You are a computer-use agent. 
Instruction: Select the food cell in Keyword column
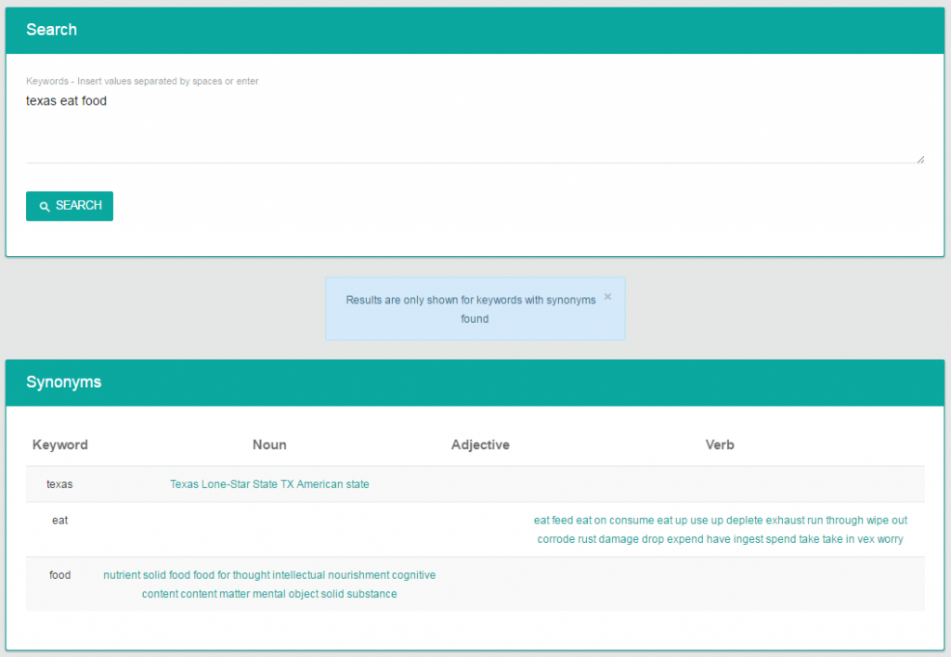(x=60, y=574)
